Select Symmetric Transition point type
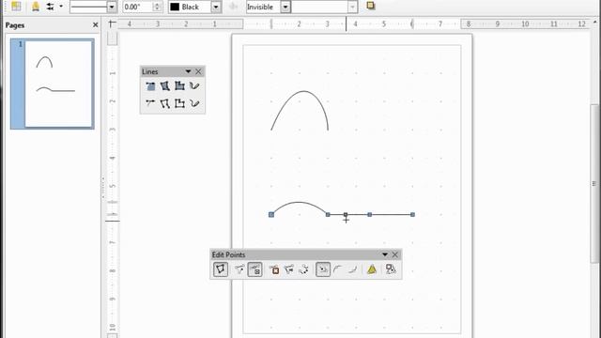This screenshot has width=601, height=338. [352, 269]
